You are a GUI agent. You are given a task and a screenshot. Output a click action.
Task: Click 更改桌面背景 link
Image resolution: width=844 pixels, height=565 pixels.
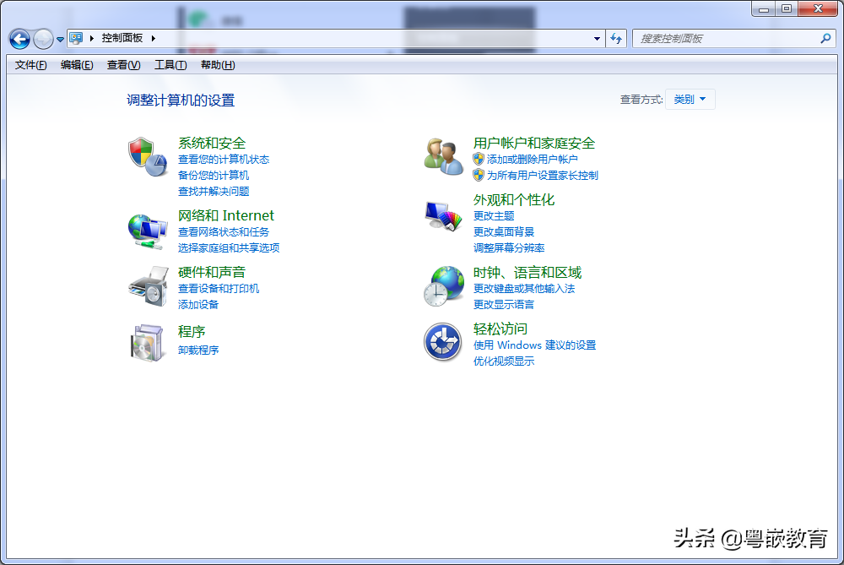click(x=502, y=232)
